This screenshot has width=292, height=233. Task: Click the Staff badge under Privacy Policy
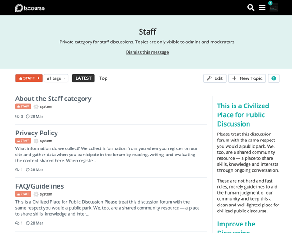tap(23, 141)
